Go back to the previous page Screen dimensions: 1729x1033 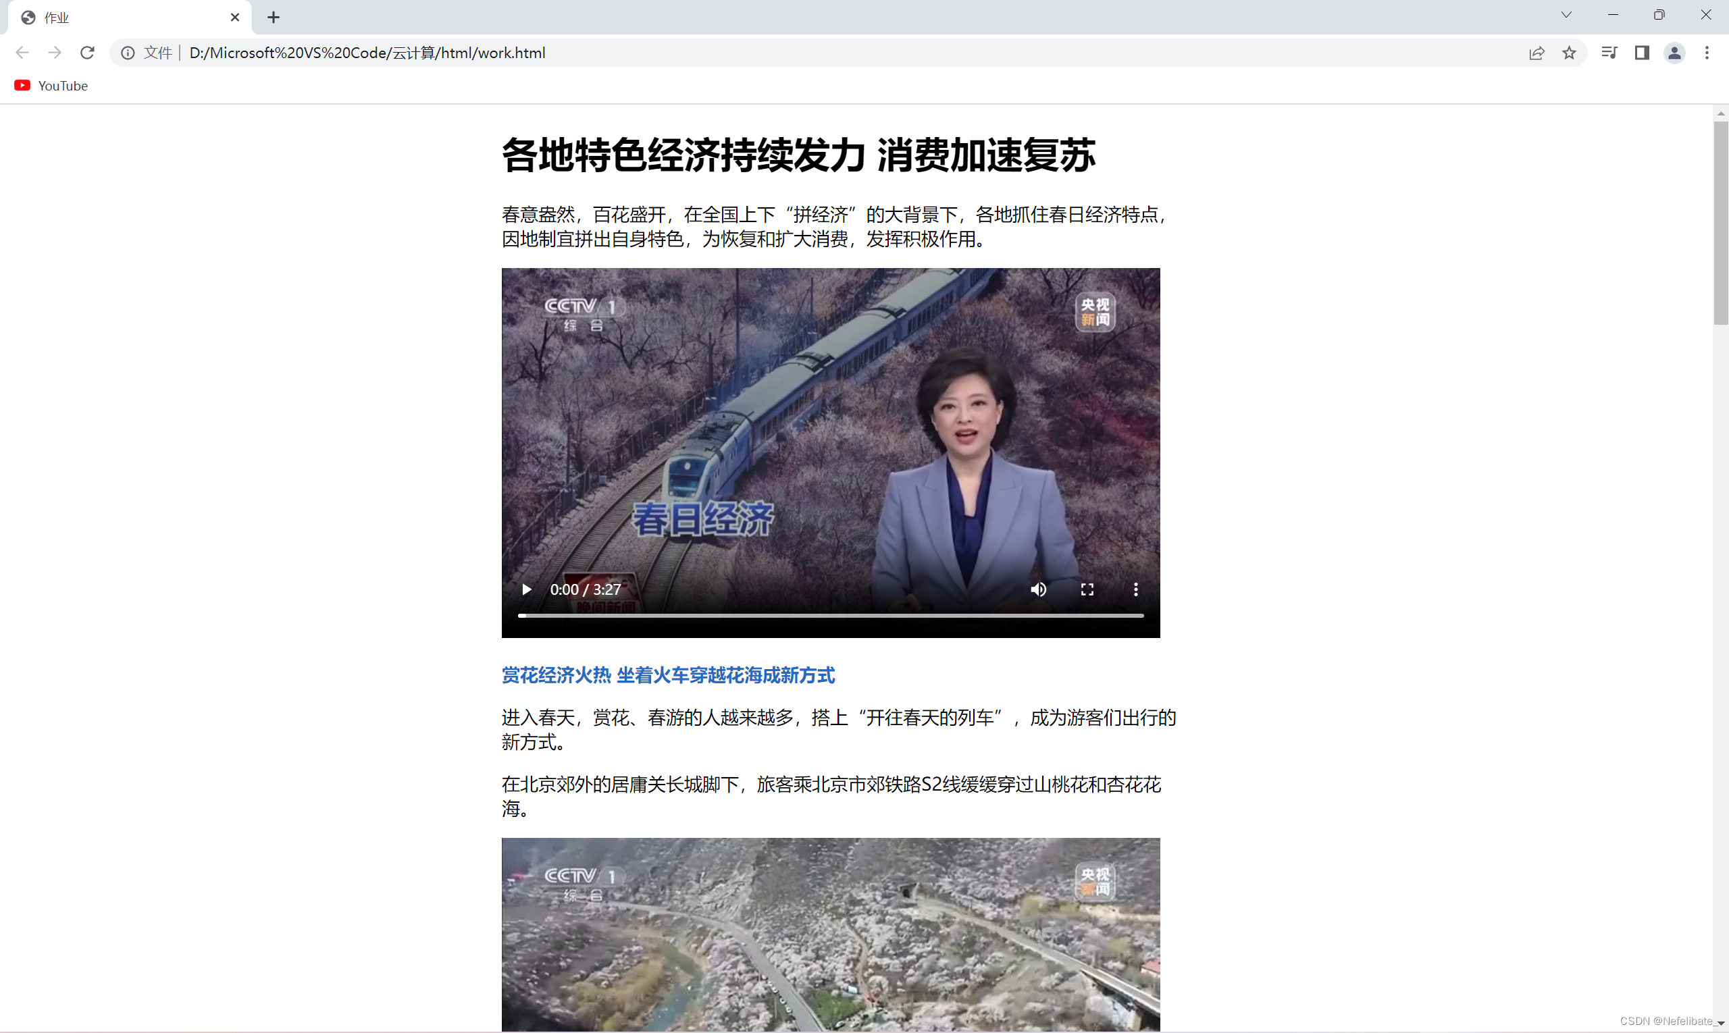coord(22,53)
